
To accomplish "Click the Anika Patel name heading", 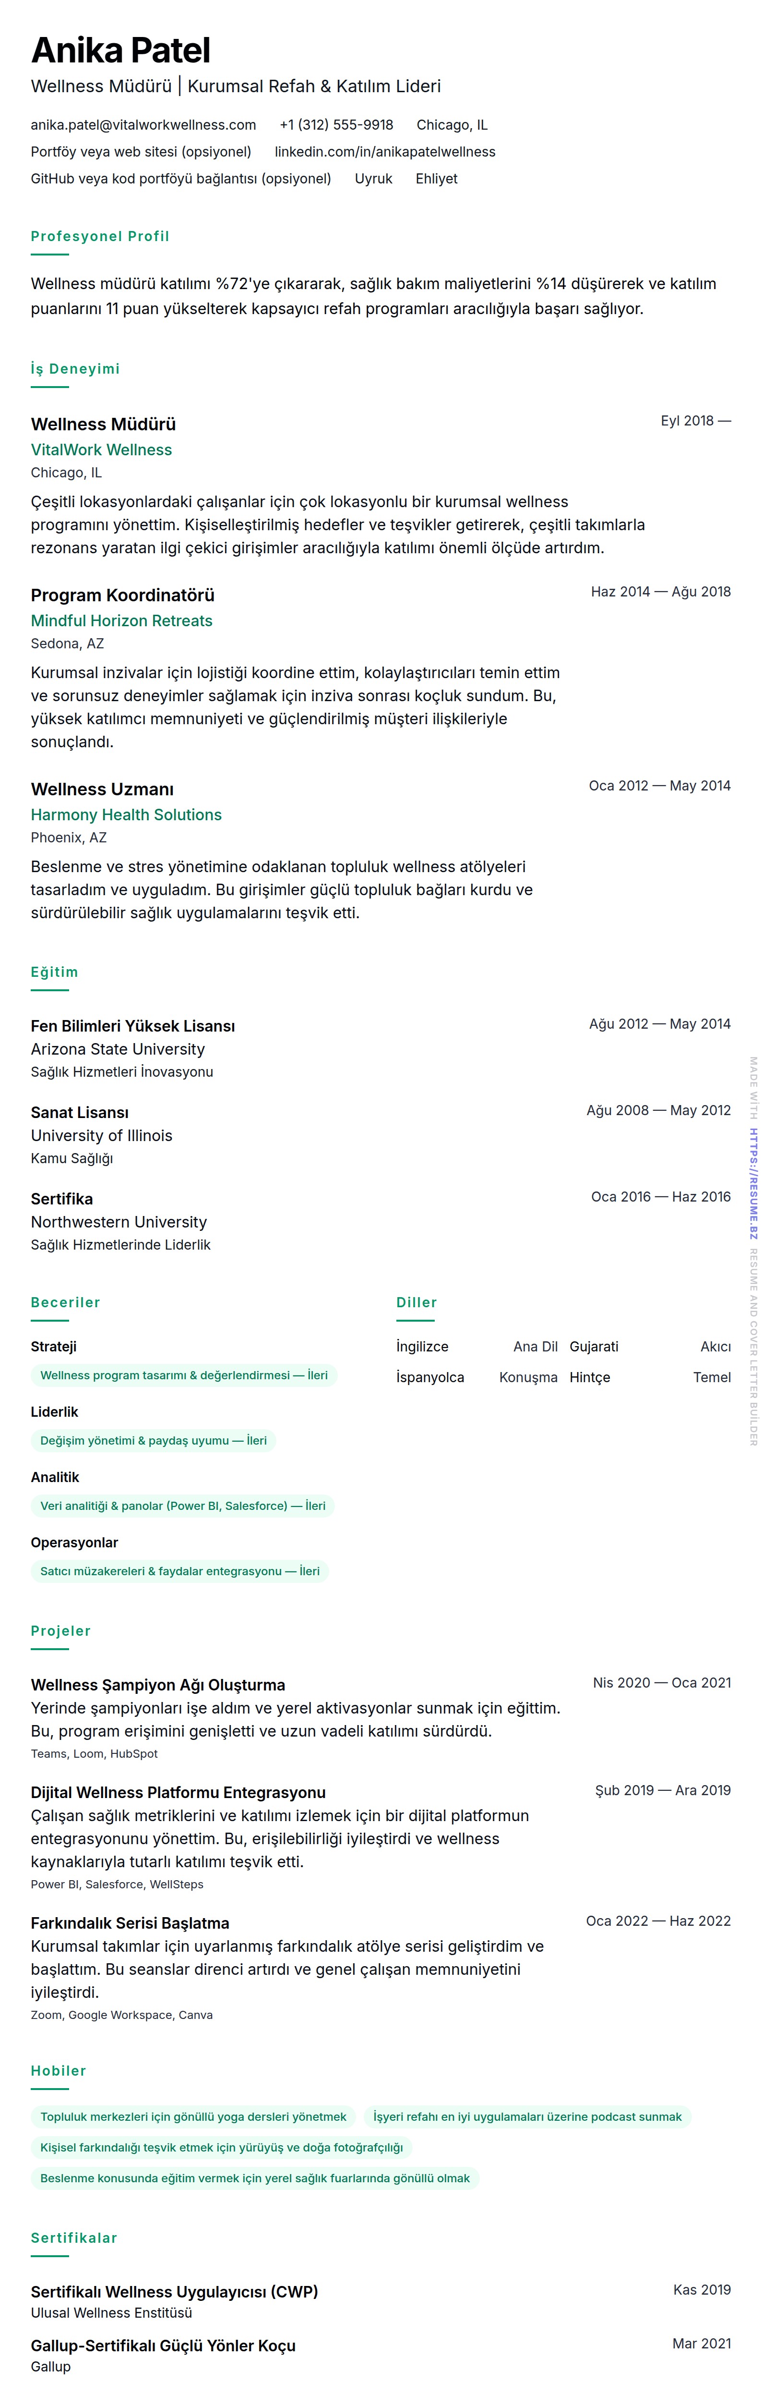I will 120,50.
